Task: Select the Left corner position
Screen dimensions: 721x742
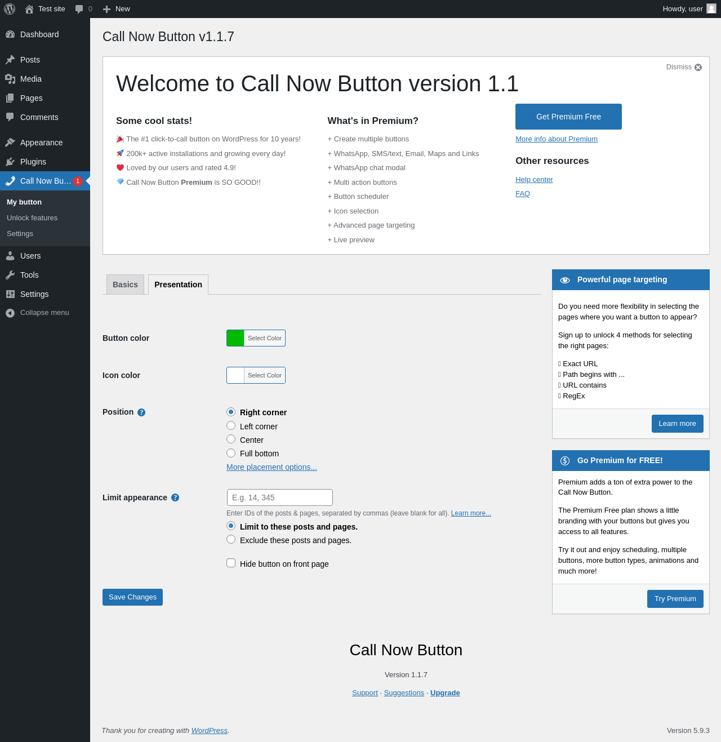Action: (x=231, y=425)
